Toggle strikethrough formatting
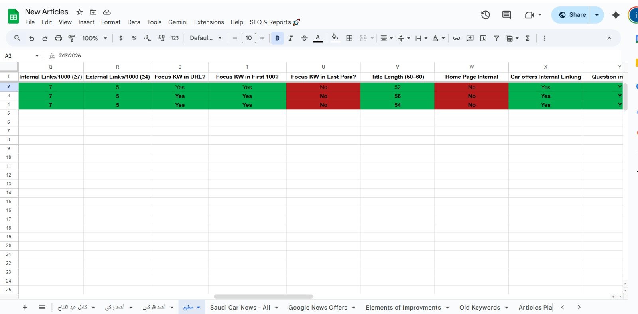This screenshot has width=638, height=314. tap(304, 38)
